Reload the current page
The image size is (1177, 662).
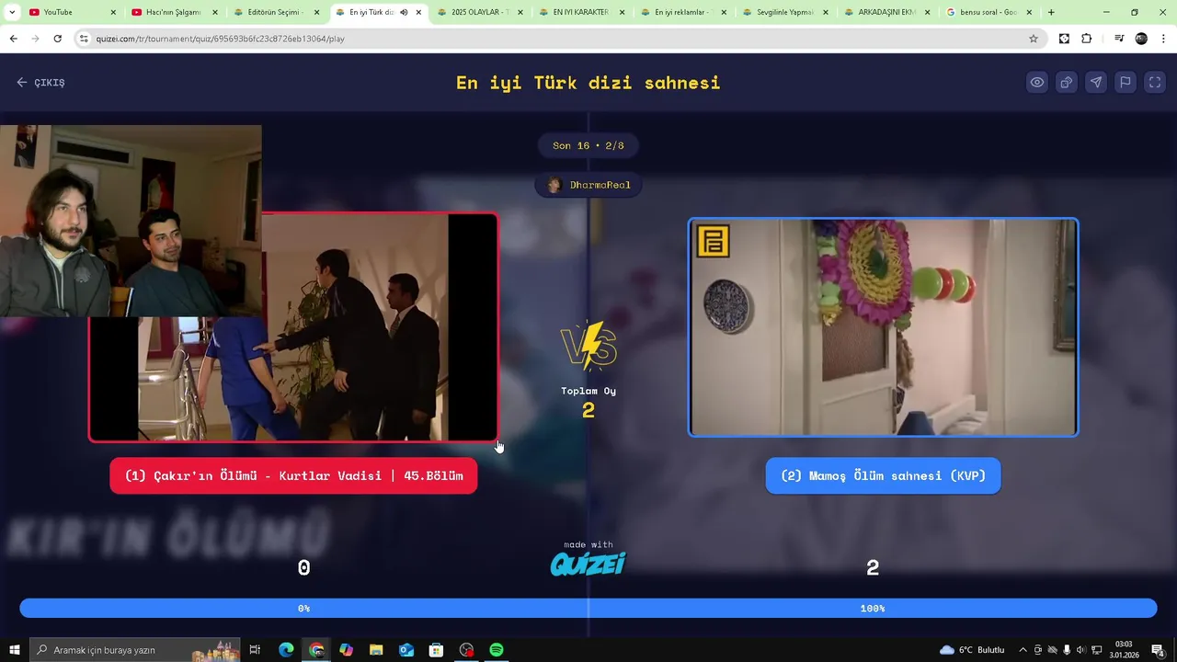coord(57,39)
